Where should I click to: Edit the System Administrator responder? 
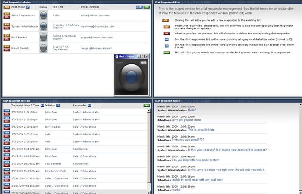coord(7,25)
